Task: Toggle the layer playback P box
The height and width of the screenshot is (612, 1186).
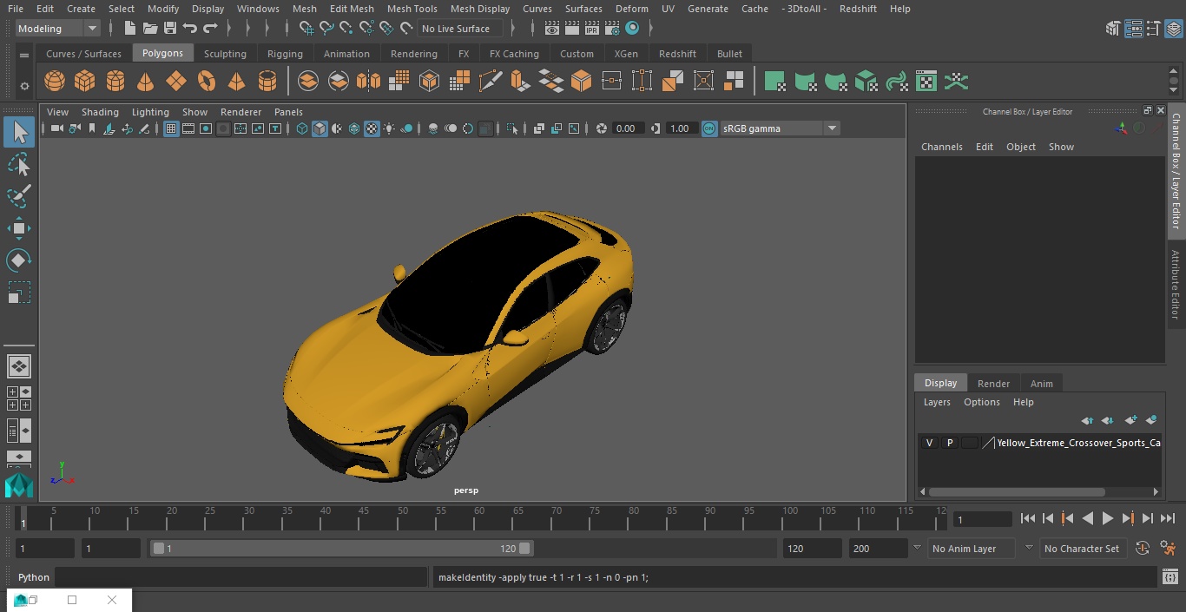Action: [x=949, y=443]
